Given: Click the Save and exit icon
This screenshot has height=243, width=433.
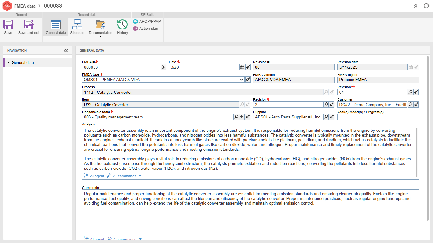Looking at the screenshot, I should pyautogui.click(x=29, y=25).
